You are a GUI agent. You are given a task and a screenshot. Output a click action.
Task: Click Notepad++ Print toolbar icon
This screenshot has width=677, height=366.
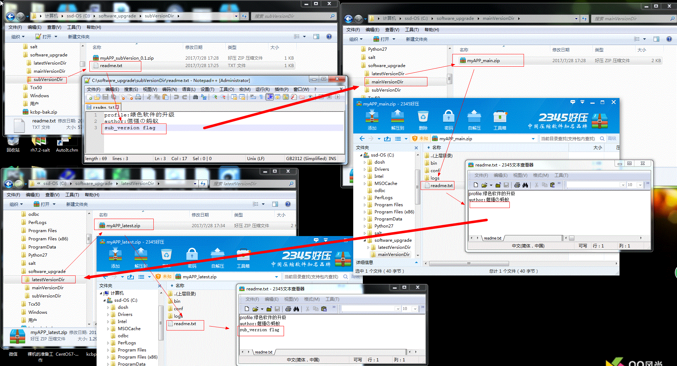(138, 97)
